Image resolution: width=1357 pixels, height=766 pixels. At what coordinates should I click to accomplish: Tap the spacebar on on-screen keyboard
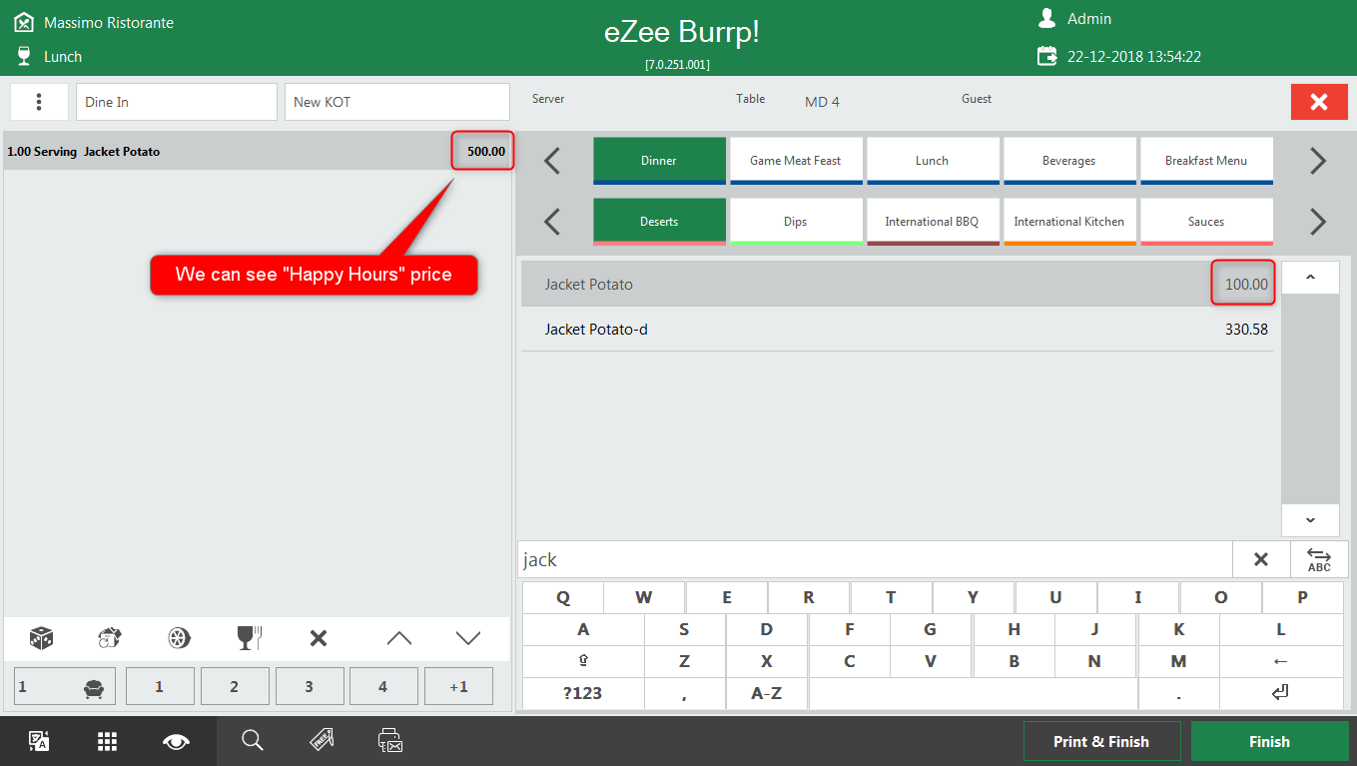pyautogui.click(x=974, y=693)
